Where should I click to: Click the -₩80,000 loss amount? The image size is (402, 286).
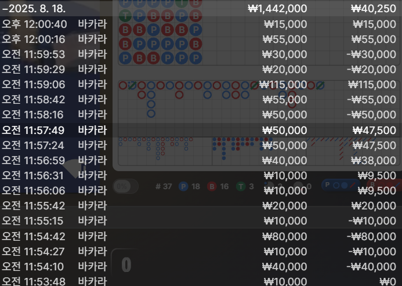[x=371, y=237]
